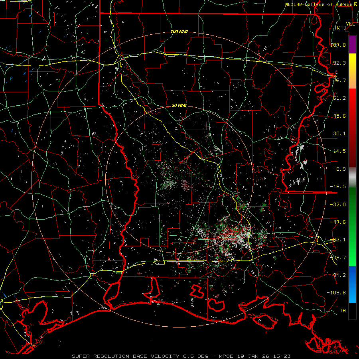This screenshot has height=359, width=359.
Task: Click the blue segment of the color bar
Action: pyautogui.click(x=352, y=284)
